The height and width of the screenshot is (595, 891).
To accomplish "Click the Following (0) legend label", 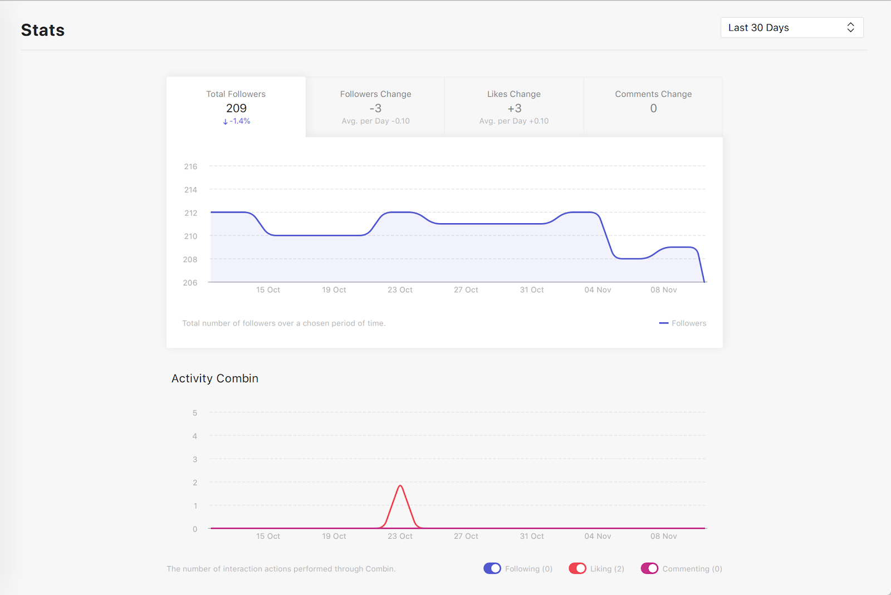I will pyautogui.click(x=528, y=569).
